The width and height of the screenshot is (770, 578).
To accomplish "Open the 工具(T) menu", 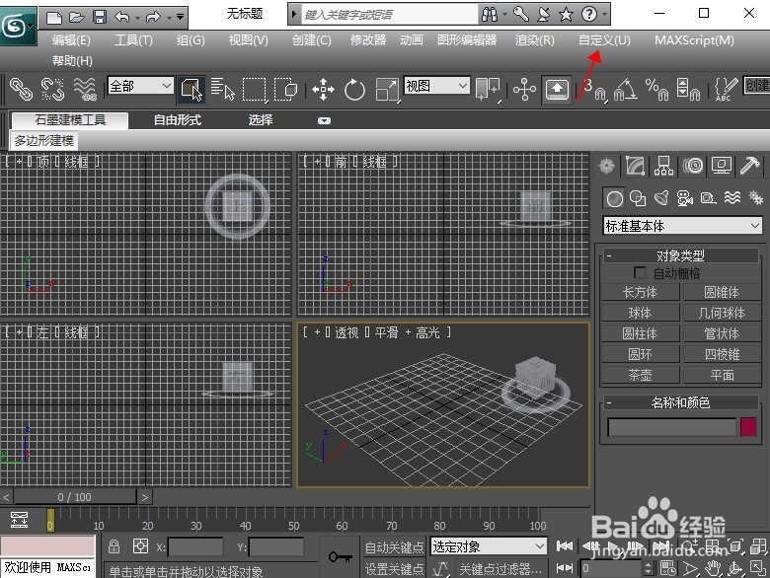I will 133,40.
